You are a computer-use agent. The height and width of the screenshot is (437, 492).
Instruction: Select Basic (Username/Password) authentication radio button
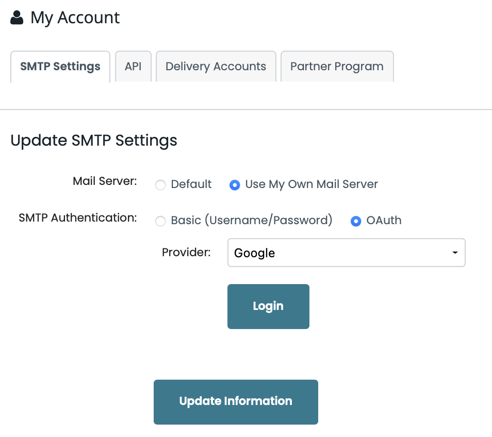pos(161,221)
